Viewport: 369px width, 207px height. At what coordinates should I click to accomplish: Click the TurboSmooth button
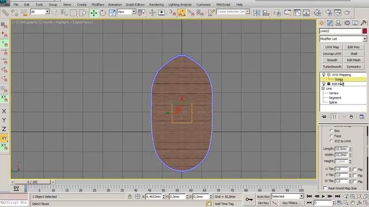click(x=332, y=67)
